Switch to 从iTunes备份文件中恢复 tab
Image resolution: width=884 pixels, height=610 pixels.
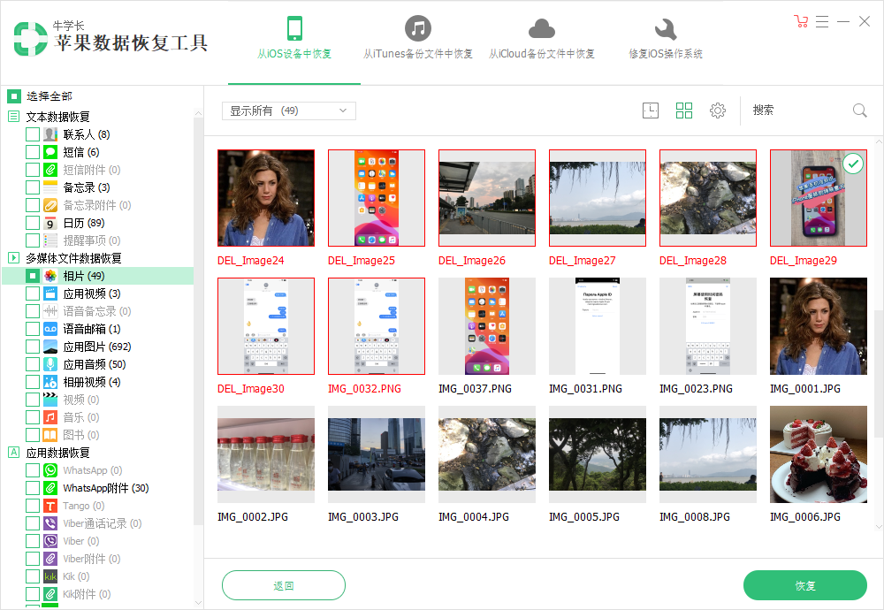(x=418, y=38)
